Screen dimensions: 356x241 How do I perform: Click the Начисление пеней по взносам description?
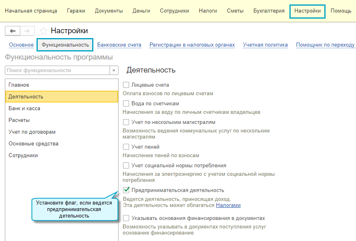coord(161,156)
